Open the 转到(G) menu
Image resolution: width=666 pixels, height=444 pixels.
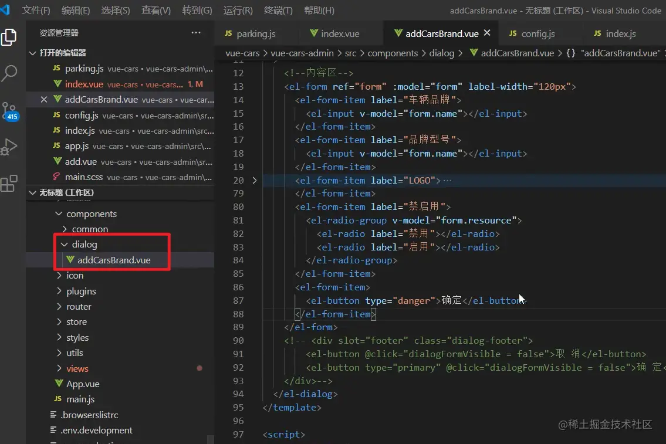point(197,10)
